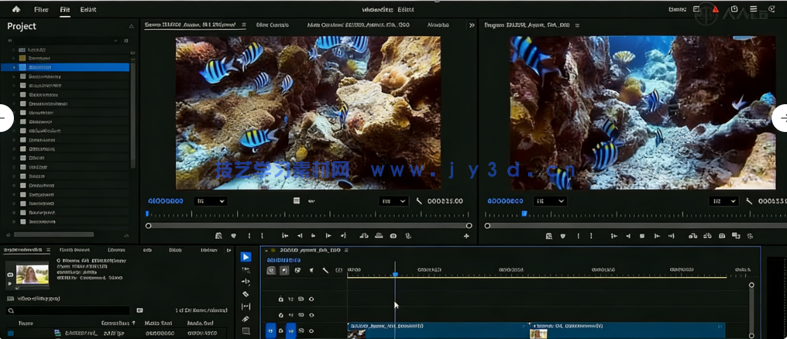Toggle sync lock on top video track
Image resolution: width=787 pixels, height=339 pixels.
pos(301,299)
